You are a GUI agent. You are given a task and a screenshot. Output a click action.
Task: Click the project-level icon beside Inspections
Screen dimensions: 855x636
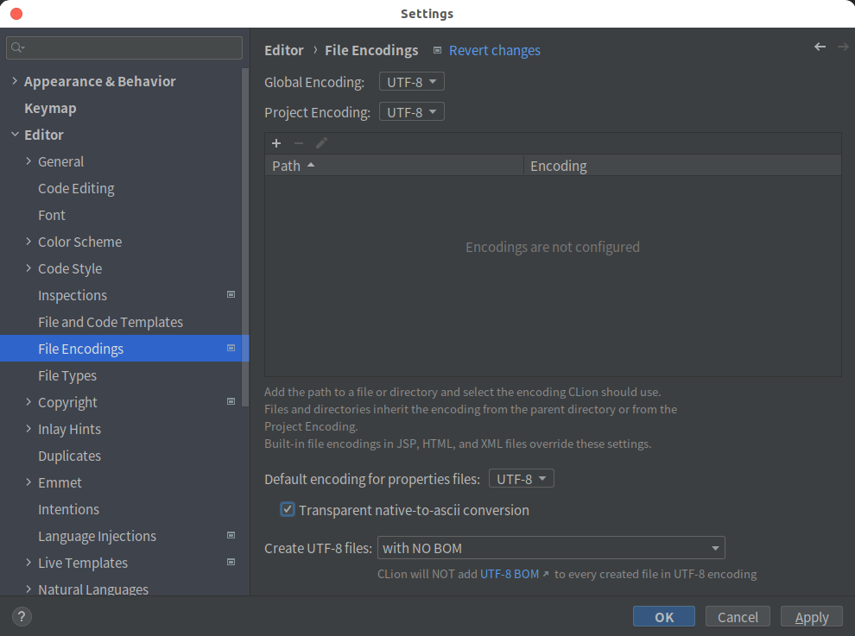[231, 294]
